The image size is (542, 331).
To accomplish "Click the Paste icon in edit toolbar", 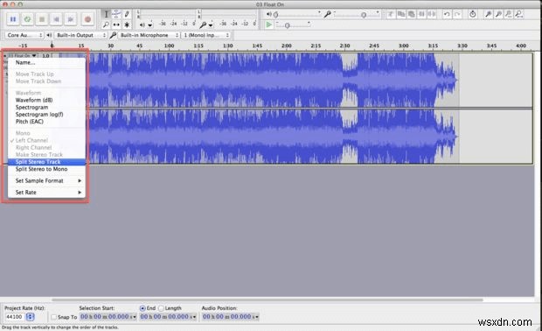I will pos(412,14).
